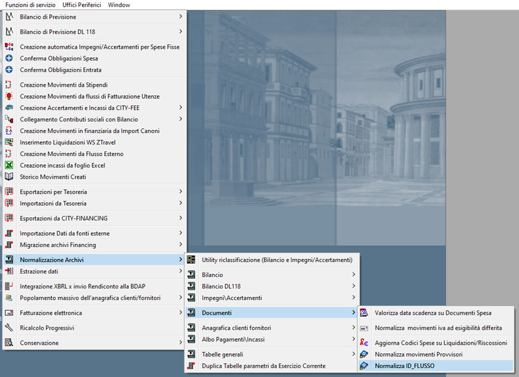Image resolution: width=519 pixels, height=377 pixels.
Task: Click the wrench icon next to Ricalcolo Progressivi
Action: tap(9, 328)
